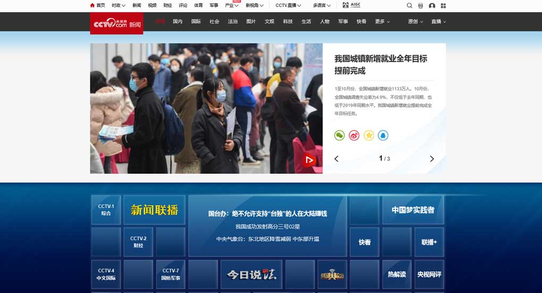
Task: Go to previous slide with left arrow
Action: pos(336,159)
